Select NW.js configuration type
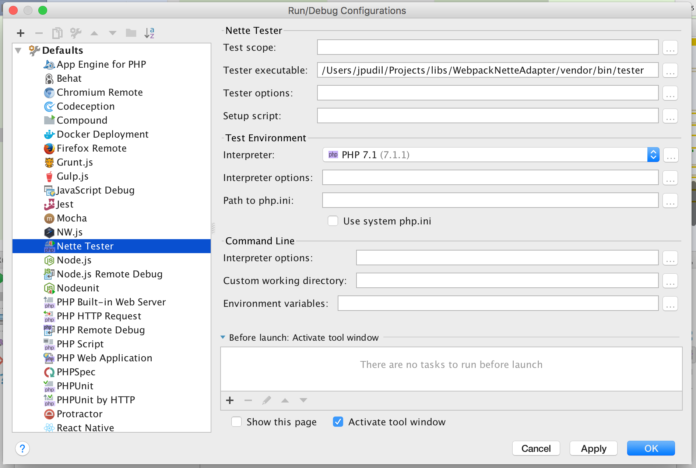The image size is (696, 468). click(x=69, y=232)
